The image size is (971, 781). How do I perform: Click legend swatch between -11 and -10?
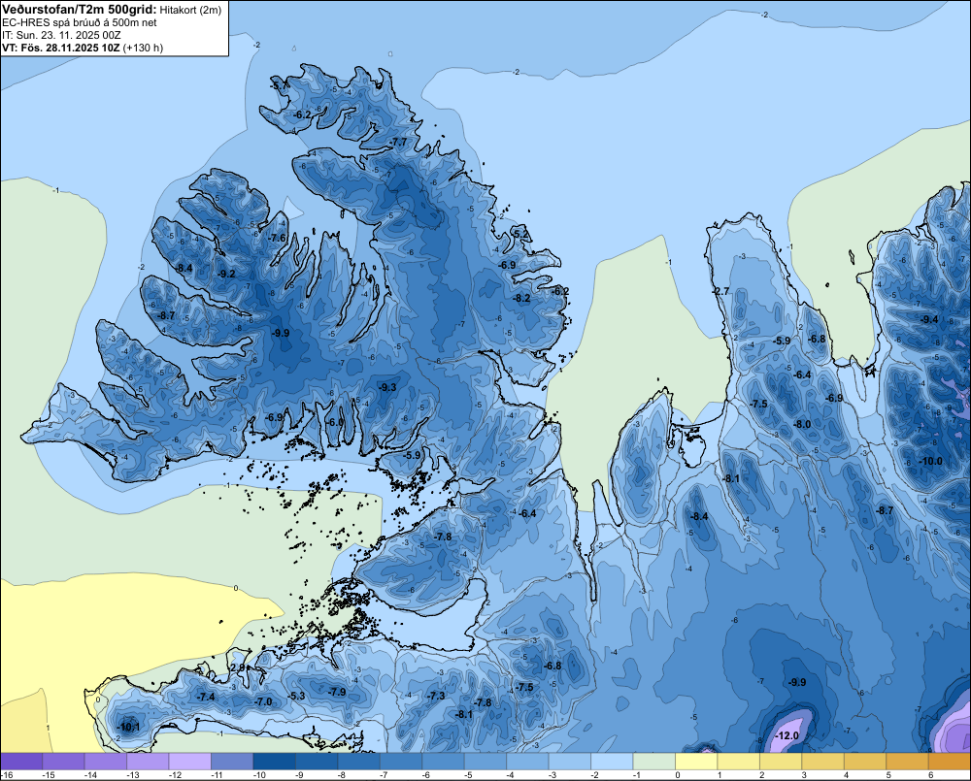point(232,762)
